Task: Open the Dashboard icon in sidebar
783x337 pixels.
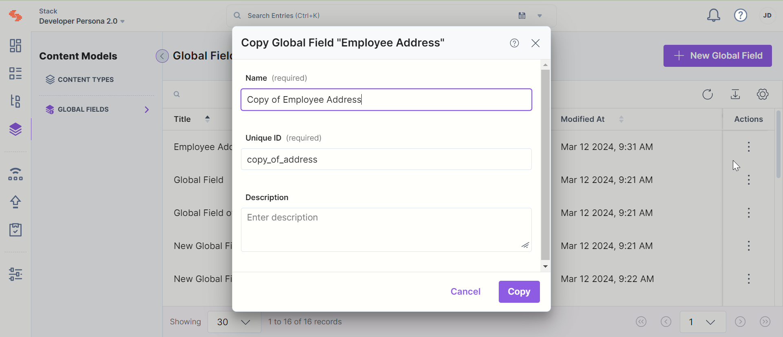Action: coord(15,46)
